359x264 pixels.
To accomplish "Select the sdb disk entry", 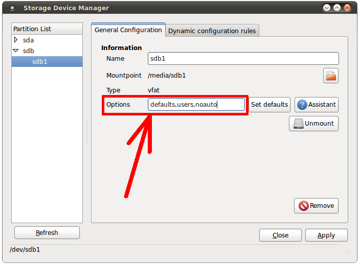I will pos(29,51).
